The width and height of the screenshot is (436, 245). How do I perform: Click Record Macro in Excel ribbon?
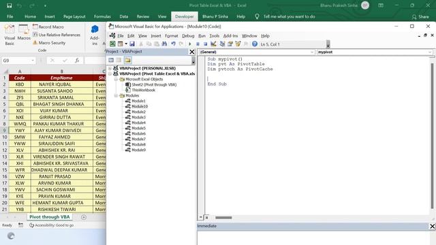tap(48, 27)
